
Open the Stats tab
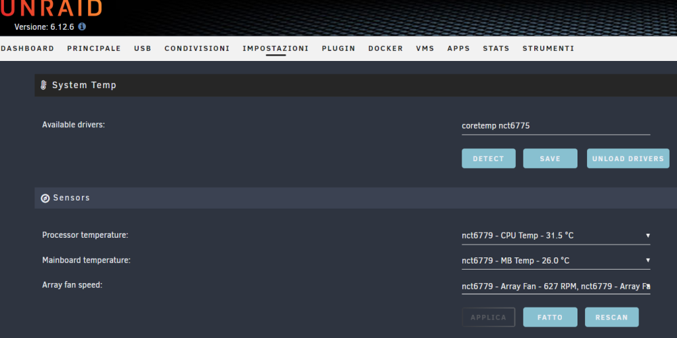click(x=496, y=48)
